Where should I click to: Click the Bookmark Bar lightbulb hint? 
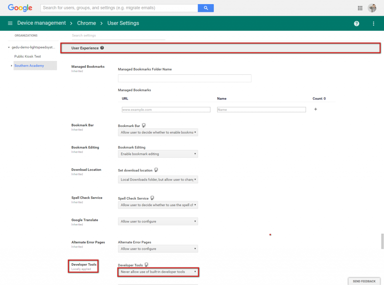click(144, 125)
